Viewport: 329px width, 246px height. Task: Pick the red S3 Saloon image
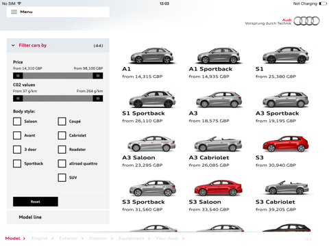click(218, 188)
